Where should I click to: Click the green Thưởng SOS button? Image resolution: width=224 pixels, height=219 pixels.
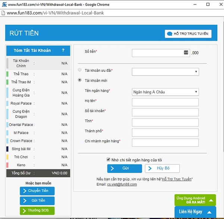tap(37, 210)
